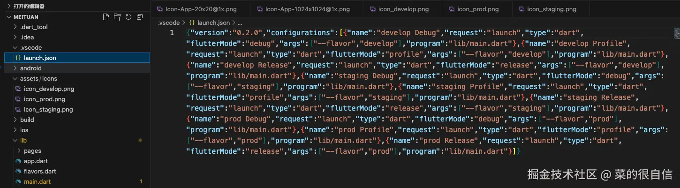Click the image icon on icon_prod.png tab
680x188 pixels.
451,9
